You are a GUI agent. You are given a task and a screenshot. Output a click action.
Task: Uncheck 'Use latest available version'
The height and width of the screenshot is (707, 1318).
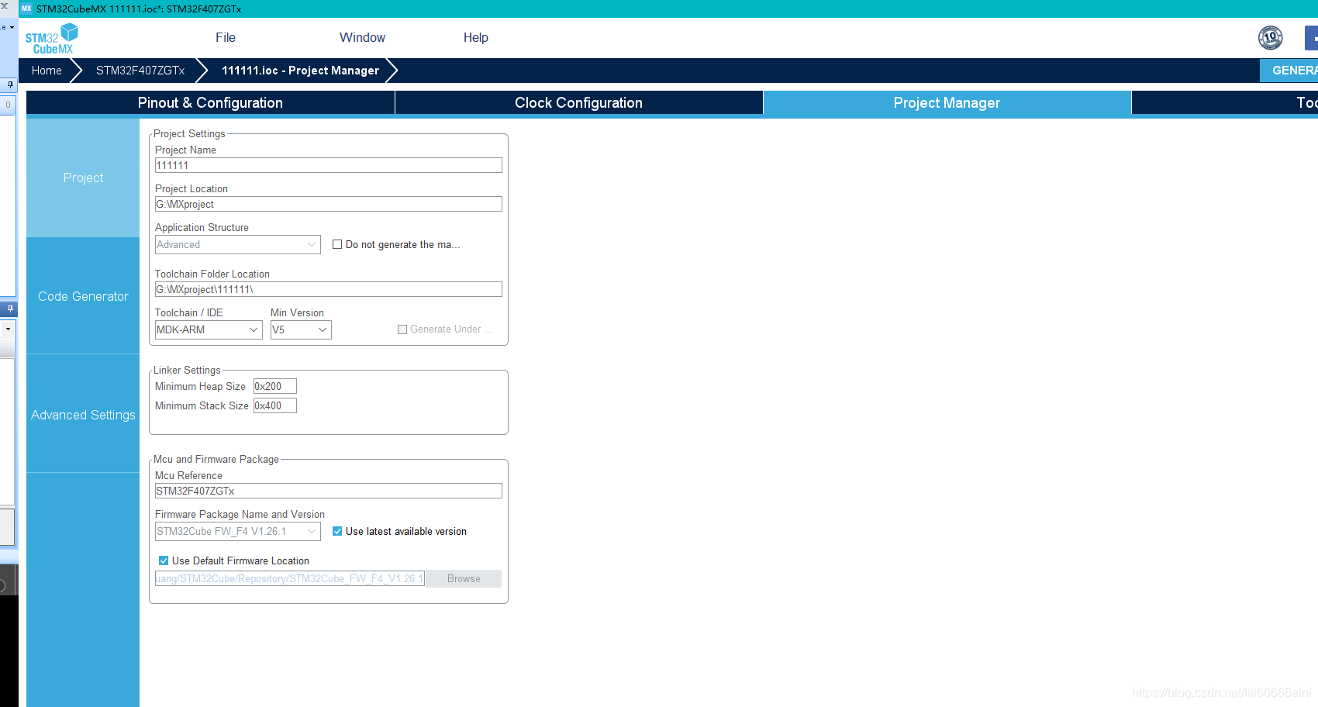[x=337, y=531]
